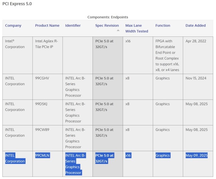Select the Intel Agilex R-Tile PCIe IP cell
Screen dimensions: 216x179
pos(46,44)
